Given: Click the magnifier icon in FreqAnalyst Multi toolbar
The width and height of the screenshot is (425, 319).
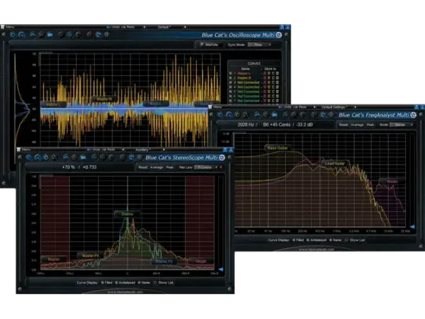Looking at the screenshot, I should click(229, 115).
